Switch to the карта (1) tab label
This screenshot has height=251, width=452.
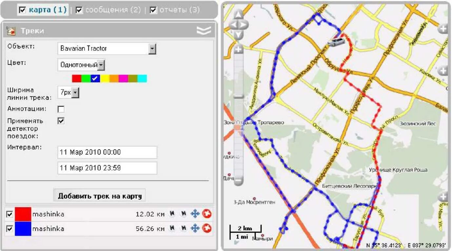pos(48,10)
